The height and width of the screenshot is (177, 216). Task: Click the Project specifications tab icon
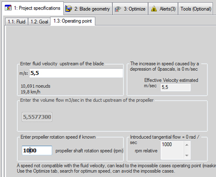click(8, 8)
